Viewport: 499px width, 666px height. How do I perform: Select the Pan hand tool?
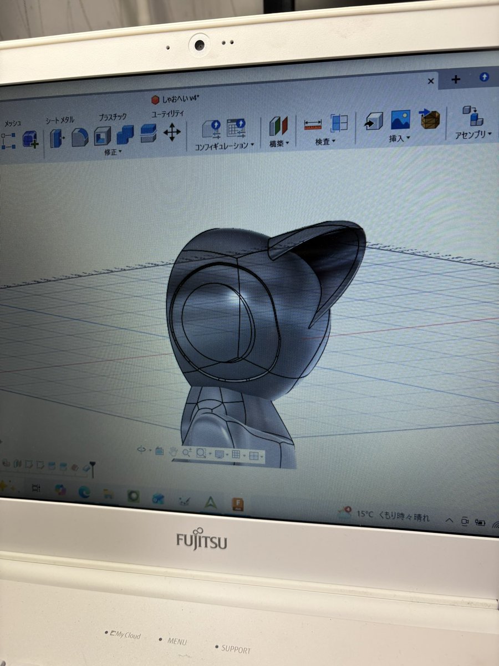(173, 452)
